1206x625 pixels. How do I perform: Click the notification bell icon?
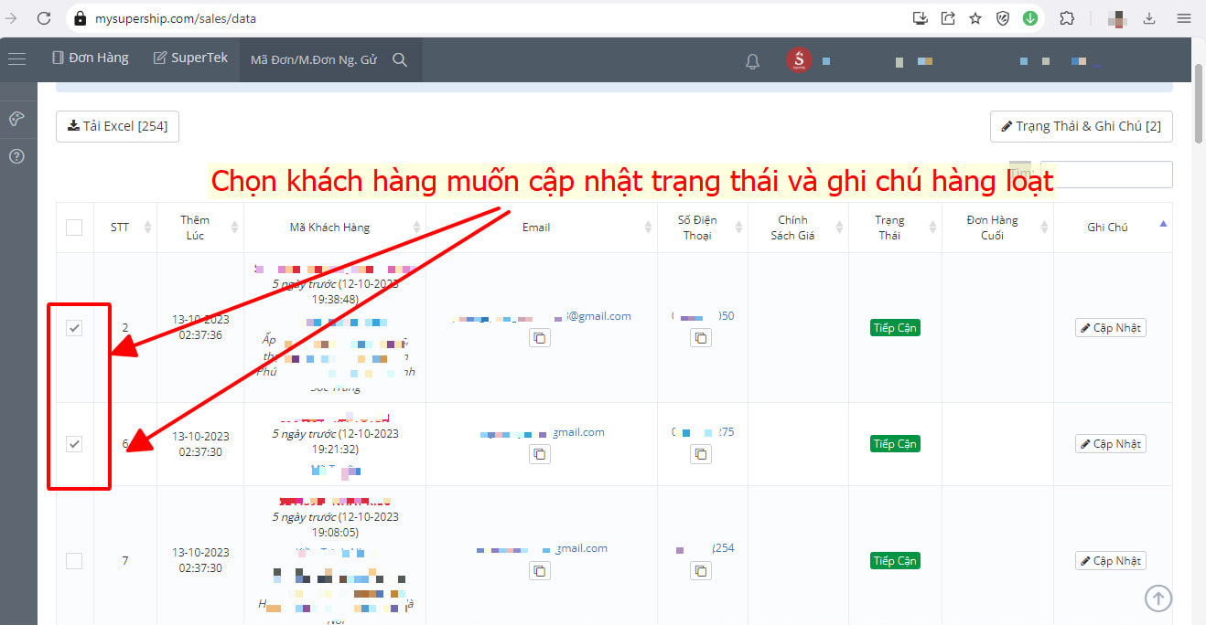coord(752,61)
